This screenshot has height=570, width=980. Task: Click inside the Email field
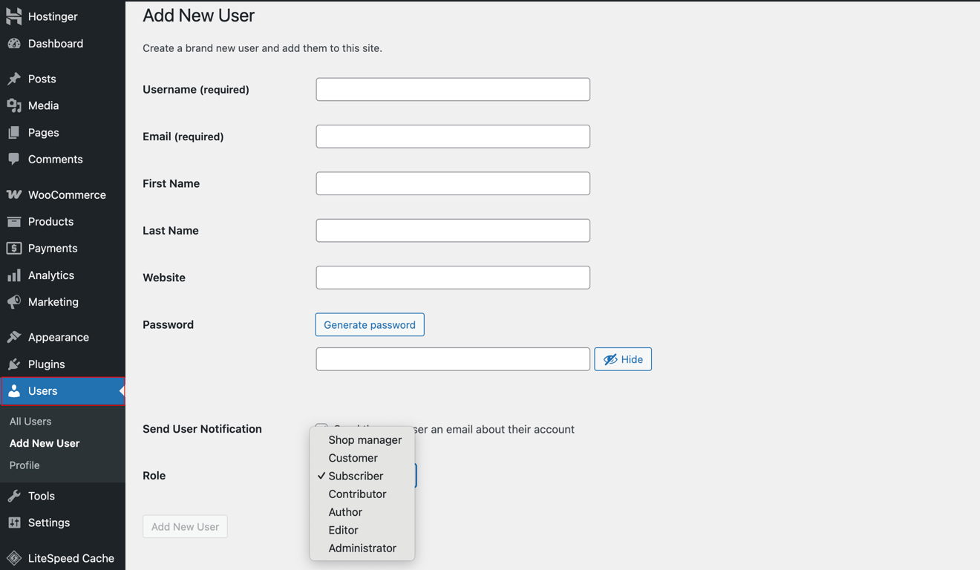(x=453, y=136)
